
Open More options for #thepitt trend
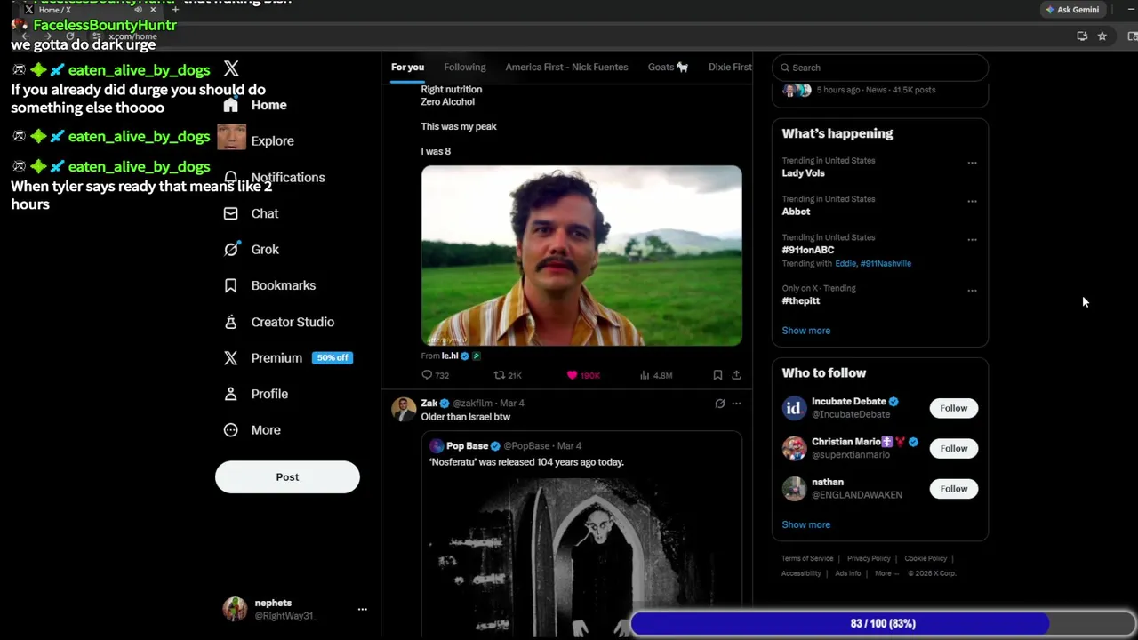[972, 290]
